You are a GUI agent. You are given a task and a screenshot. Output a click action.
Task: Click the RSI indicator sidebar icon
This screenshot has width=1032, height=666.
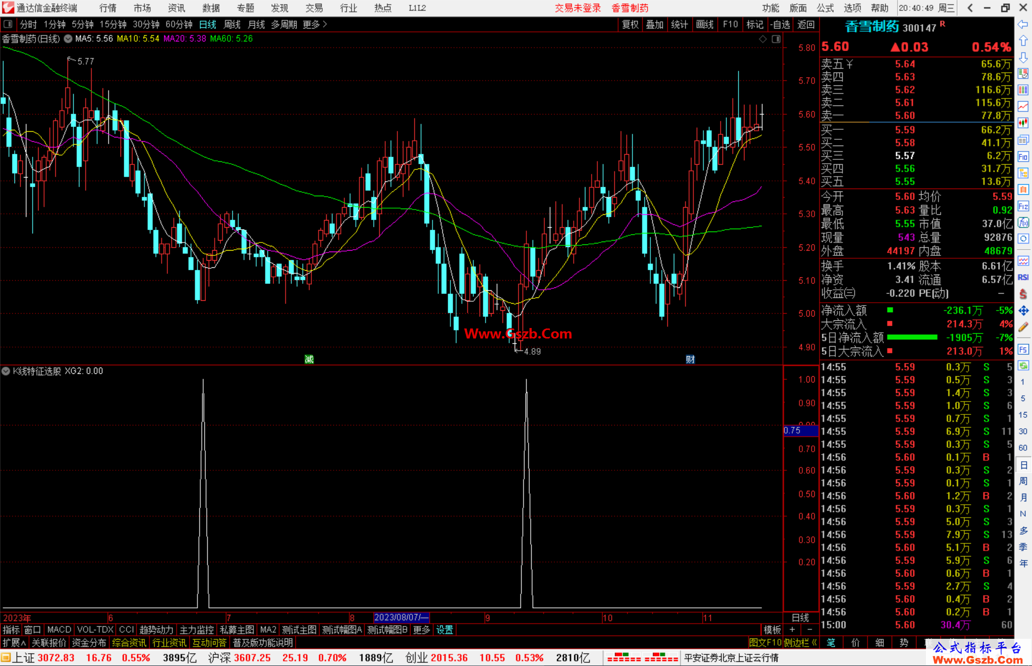(1023, 277)
